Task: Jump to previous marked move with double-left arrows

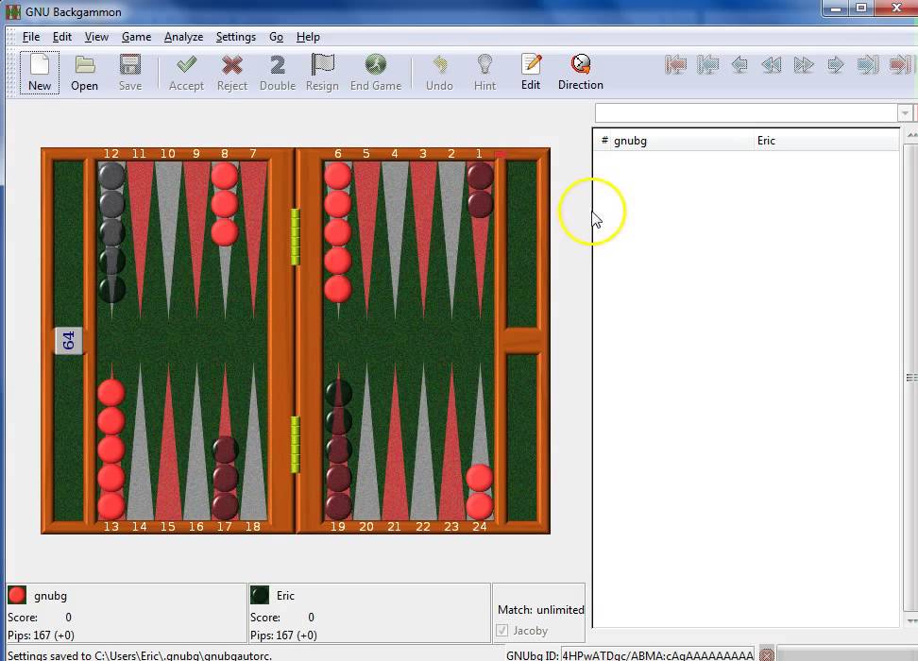Action: tap(772, 64)
